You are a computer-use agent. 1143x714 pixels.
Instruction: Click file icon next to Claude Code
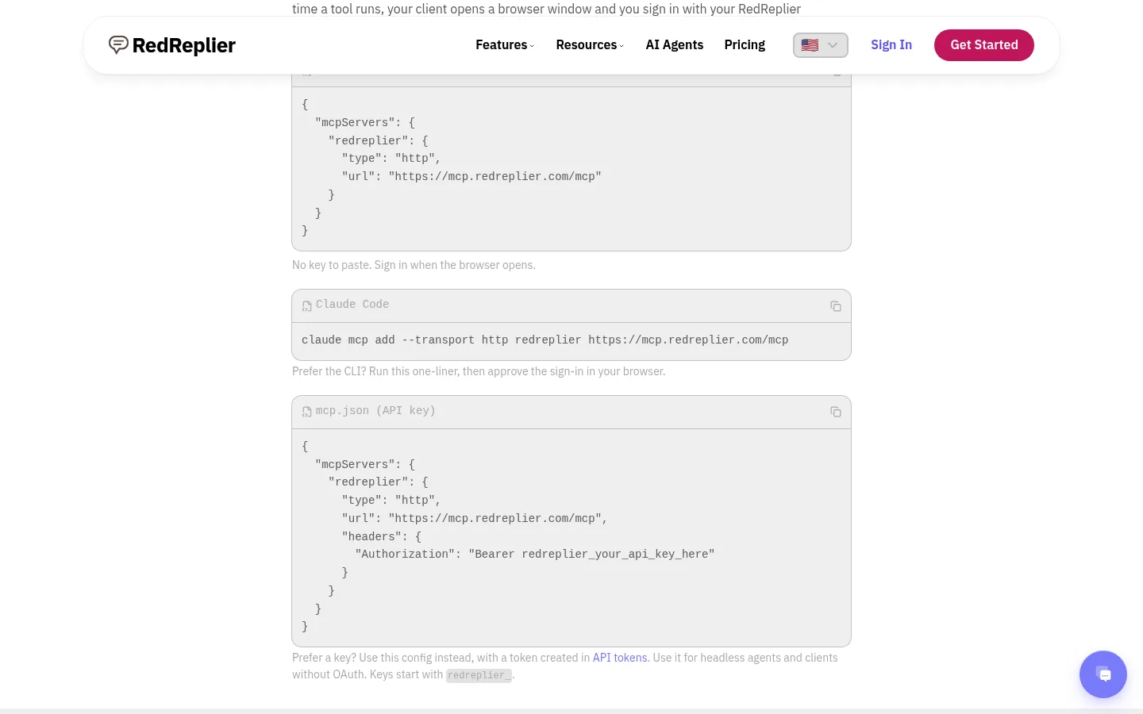(x=307, y=306)
